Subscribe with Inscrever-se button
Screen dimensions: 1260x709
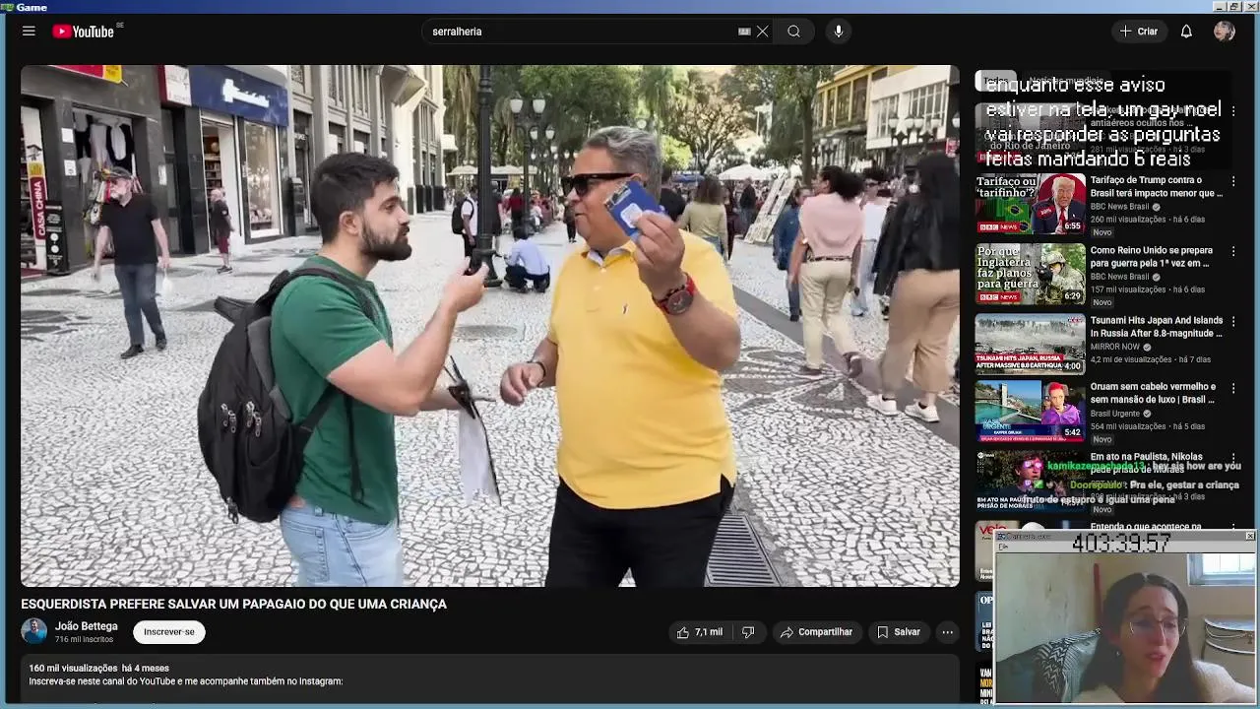[169, 632]
